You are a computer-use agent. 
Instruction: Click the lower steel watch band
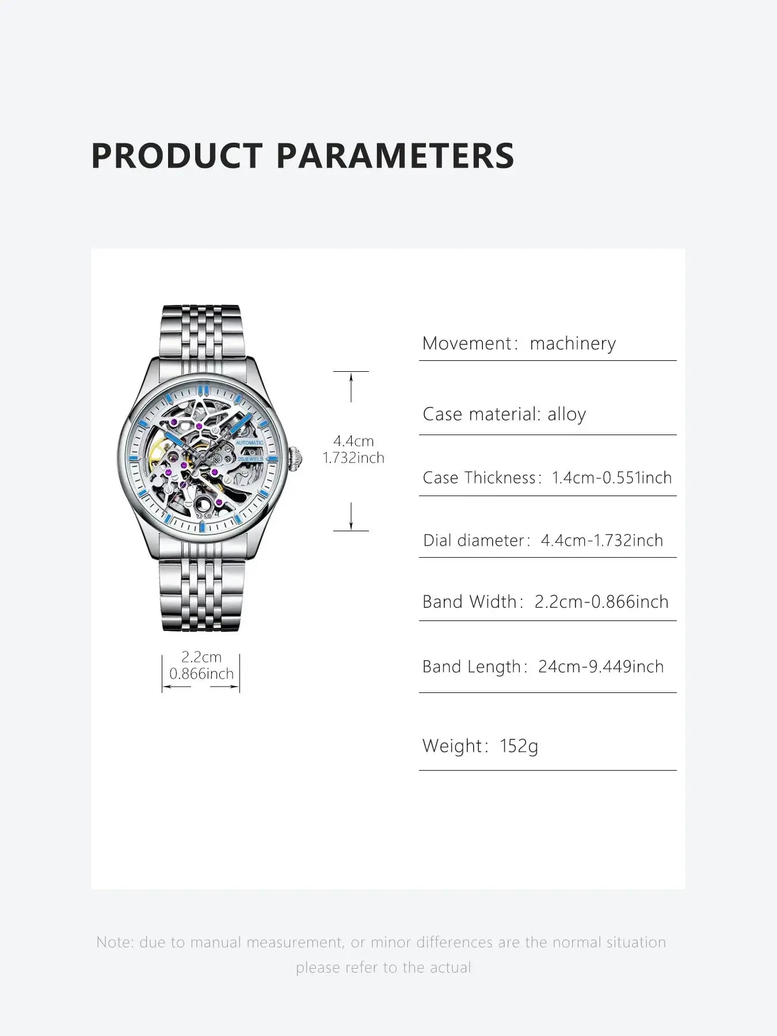pos(201,595)
